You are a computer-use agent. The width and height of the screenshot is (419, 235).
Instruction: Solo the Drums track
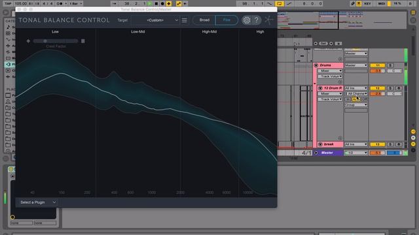[x=390, y=65]
